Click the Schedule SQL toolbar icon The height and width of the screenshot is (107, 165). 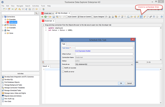(x=141, y=17)
